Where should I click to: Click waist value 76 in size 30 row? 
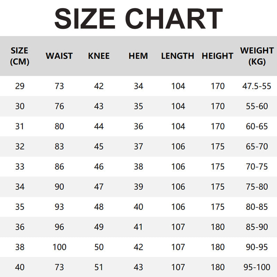[59, 106]
